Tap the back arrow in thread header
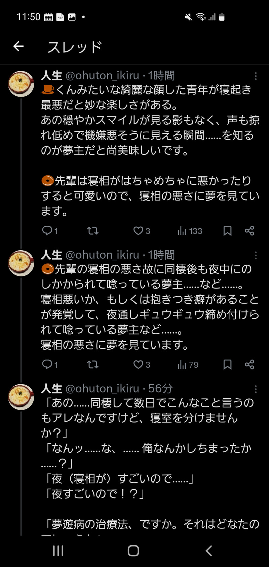 click(18, 46)
